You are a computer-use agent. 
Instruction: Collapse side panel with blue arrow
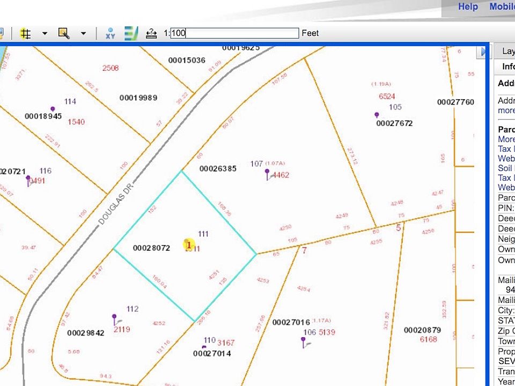483,51
